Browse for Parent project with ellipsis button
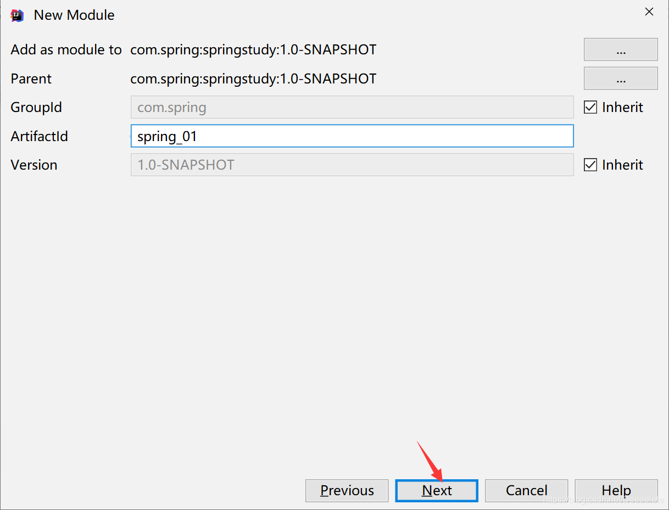Image resolution: width=669 pixels, height=510 pixels. (621, 79)
